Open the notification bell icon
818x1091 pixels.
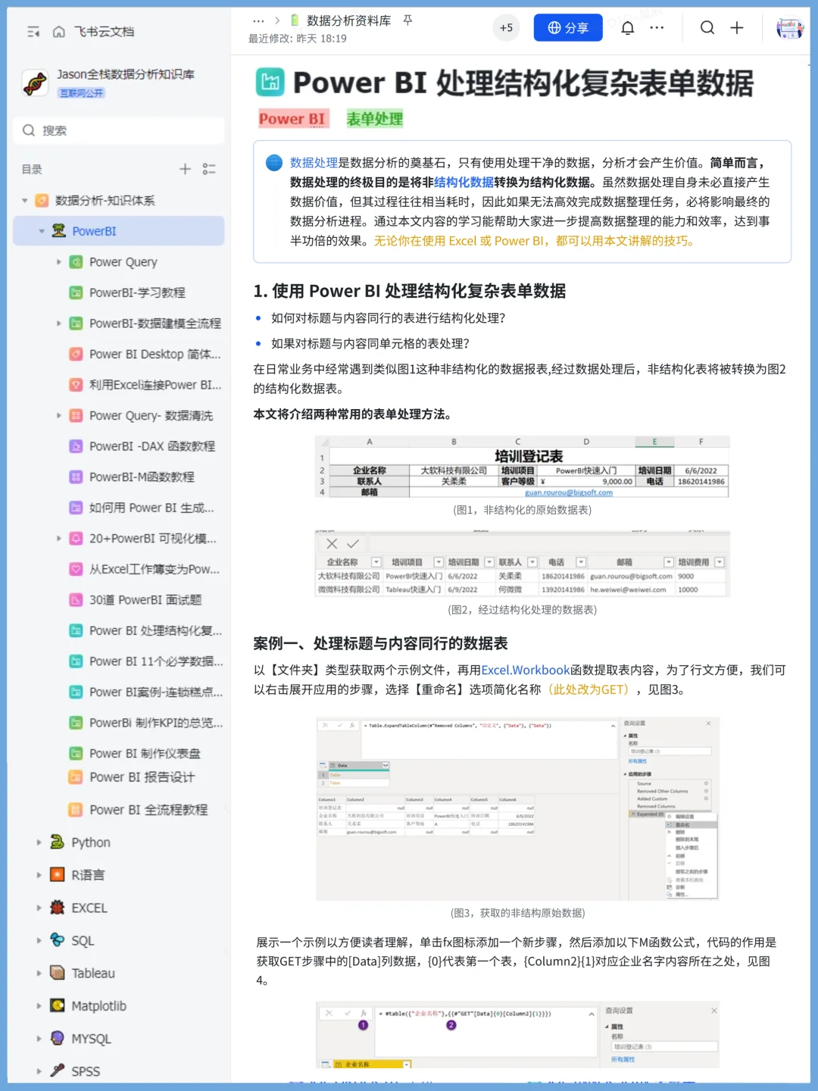628,28
